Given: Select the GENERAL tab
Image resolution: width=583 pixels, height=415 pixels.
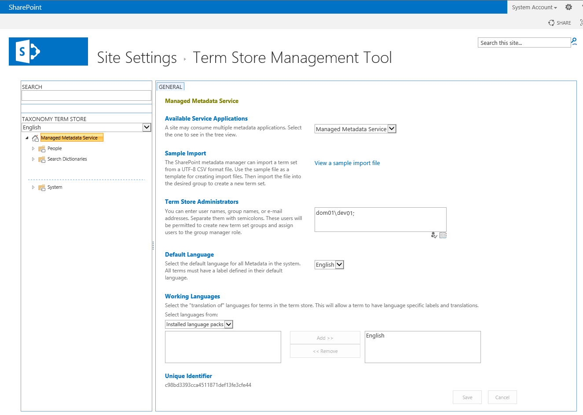Looking at the screenshot, I should click(170, 87).
